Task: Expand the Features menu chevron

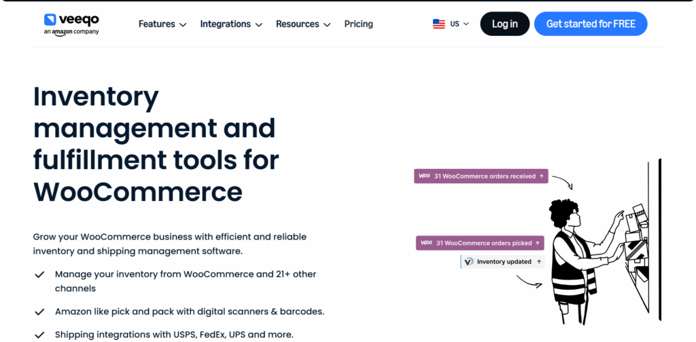Action: (x=183, y=25)
